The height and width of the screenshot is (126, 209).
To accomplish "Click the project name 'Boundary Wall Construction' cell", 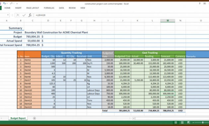I will (x=56, y=32).
